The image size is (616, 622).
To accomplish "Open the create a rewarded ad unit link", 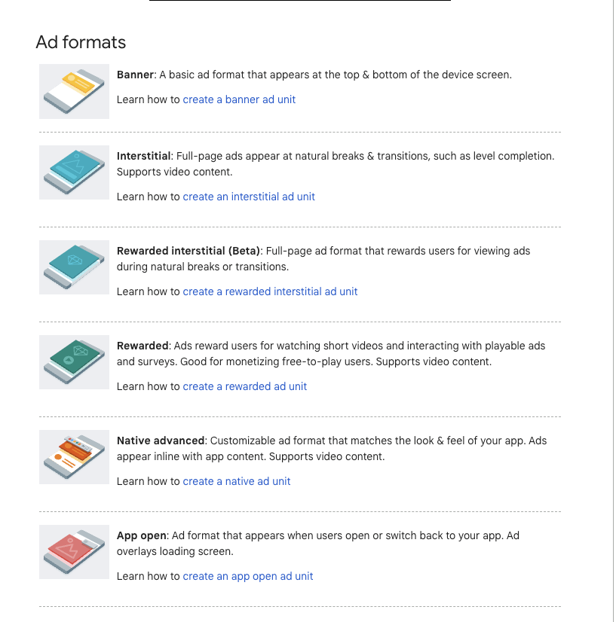I will (245, 386).
